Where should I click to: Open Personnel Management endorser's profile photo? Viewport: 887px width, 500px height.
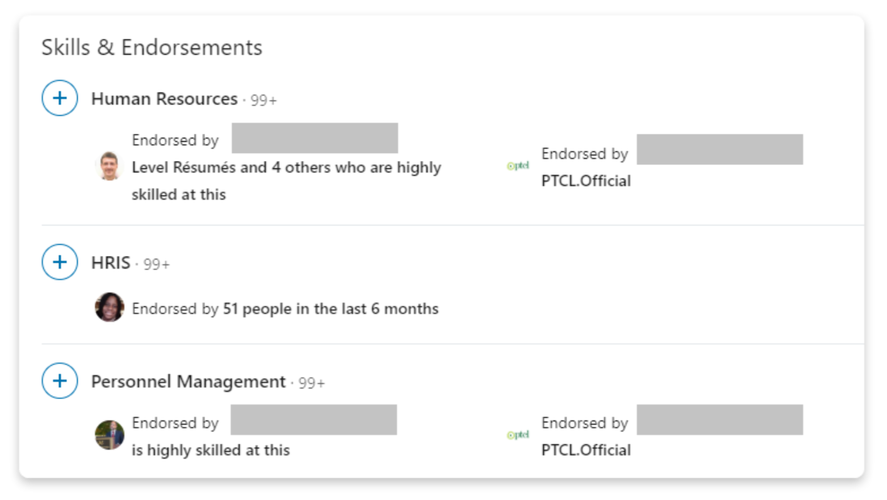coord(109,435)
